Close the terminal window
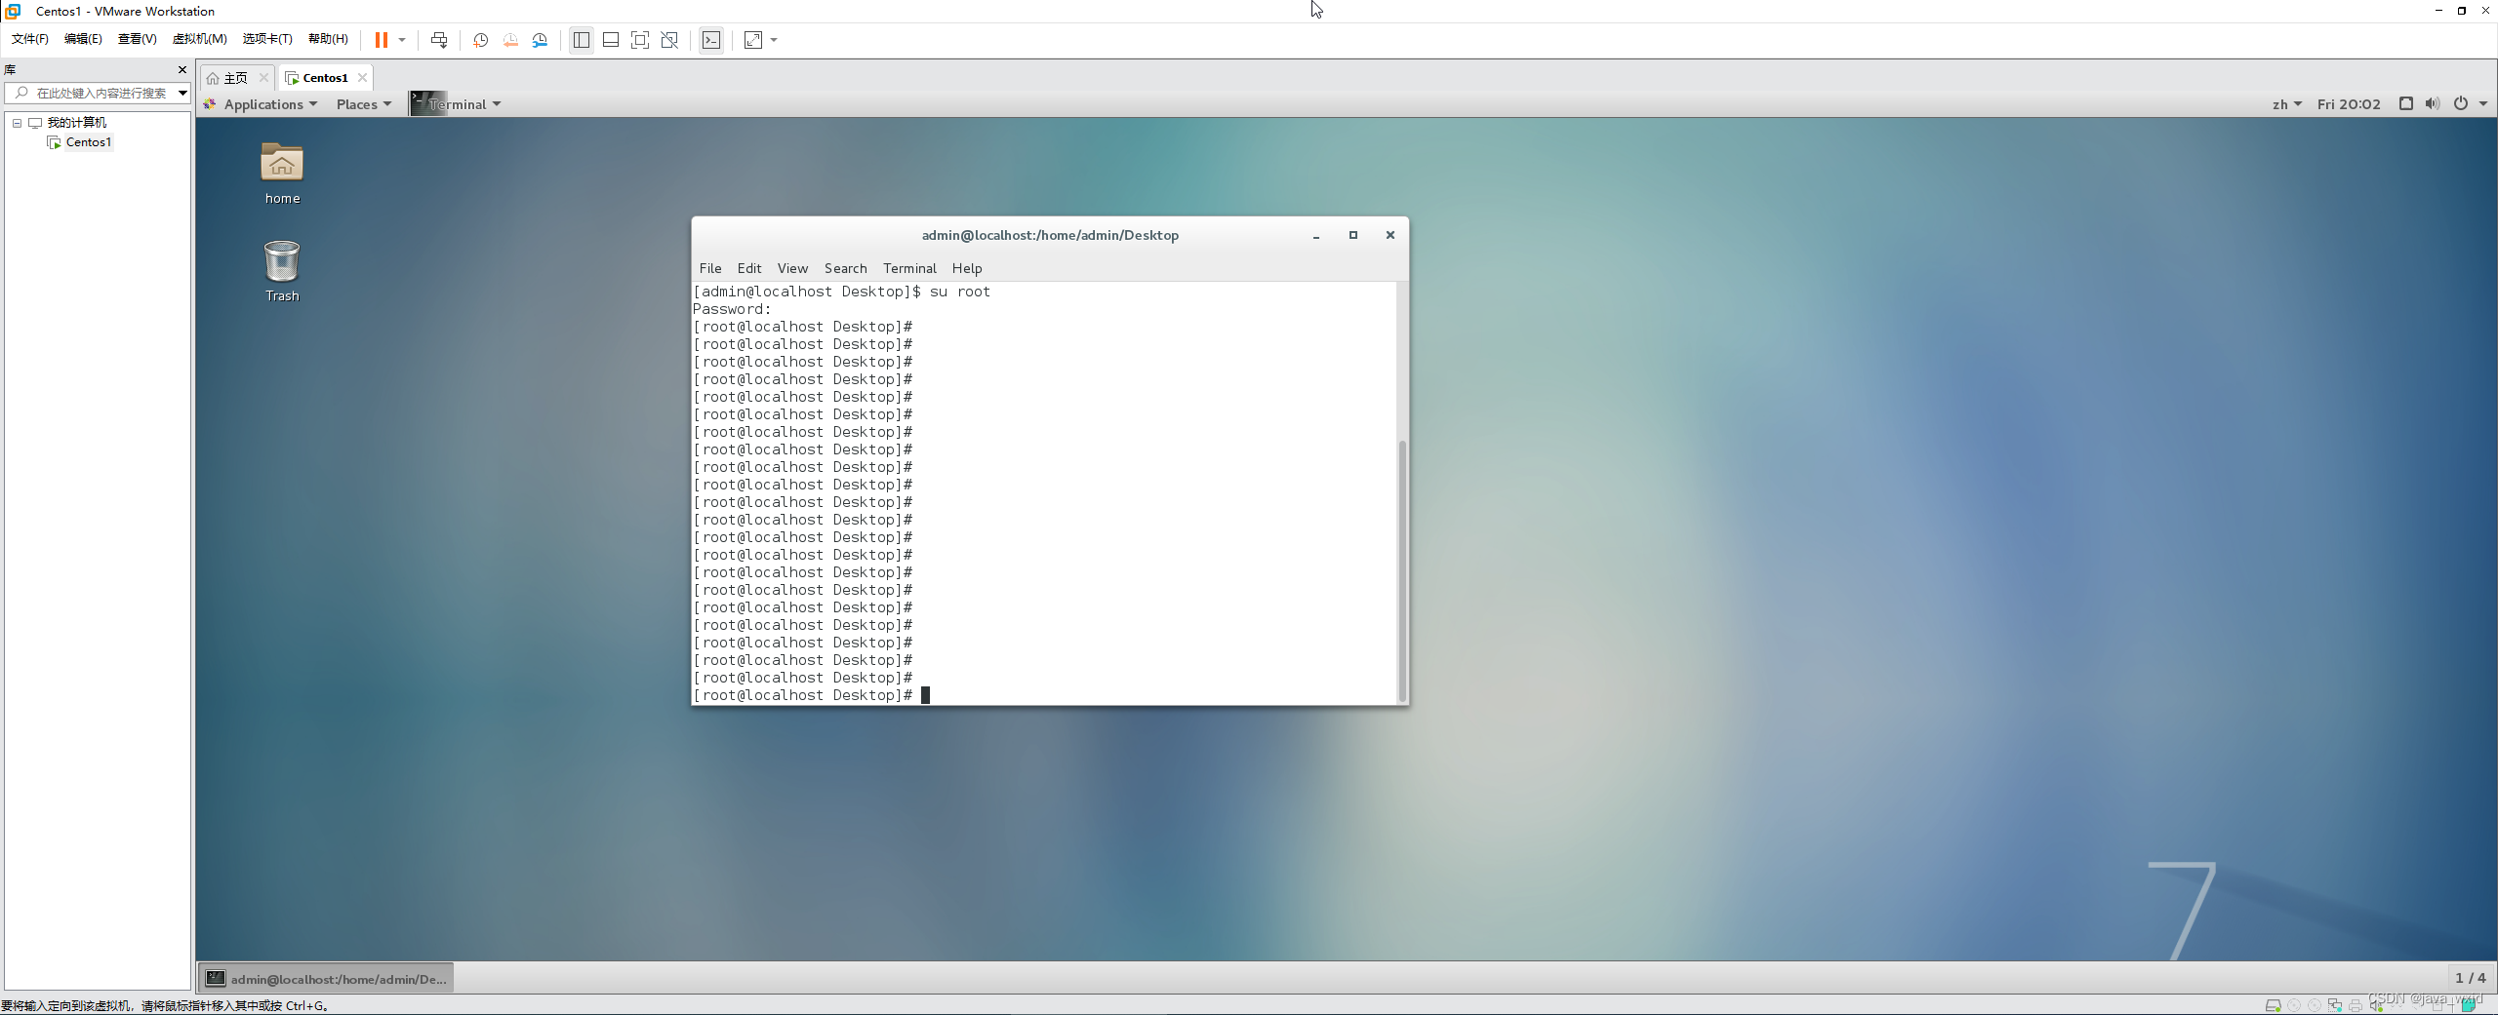This screenshot has height=1015, width=2498. 1390,235
